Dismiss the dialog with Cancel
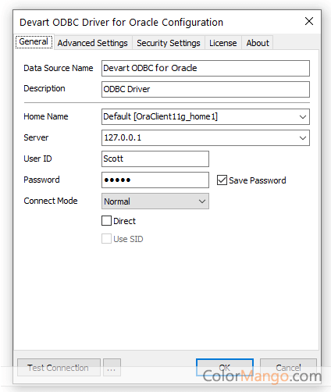The width and height of the screenshot is (331, 392). pyautogui.click(x=288, y=367)
